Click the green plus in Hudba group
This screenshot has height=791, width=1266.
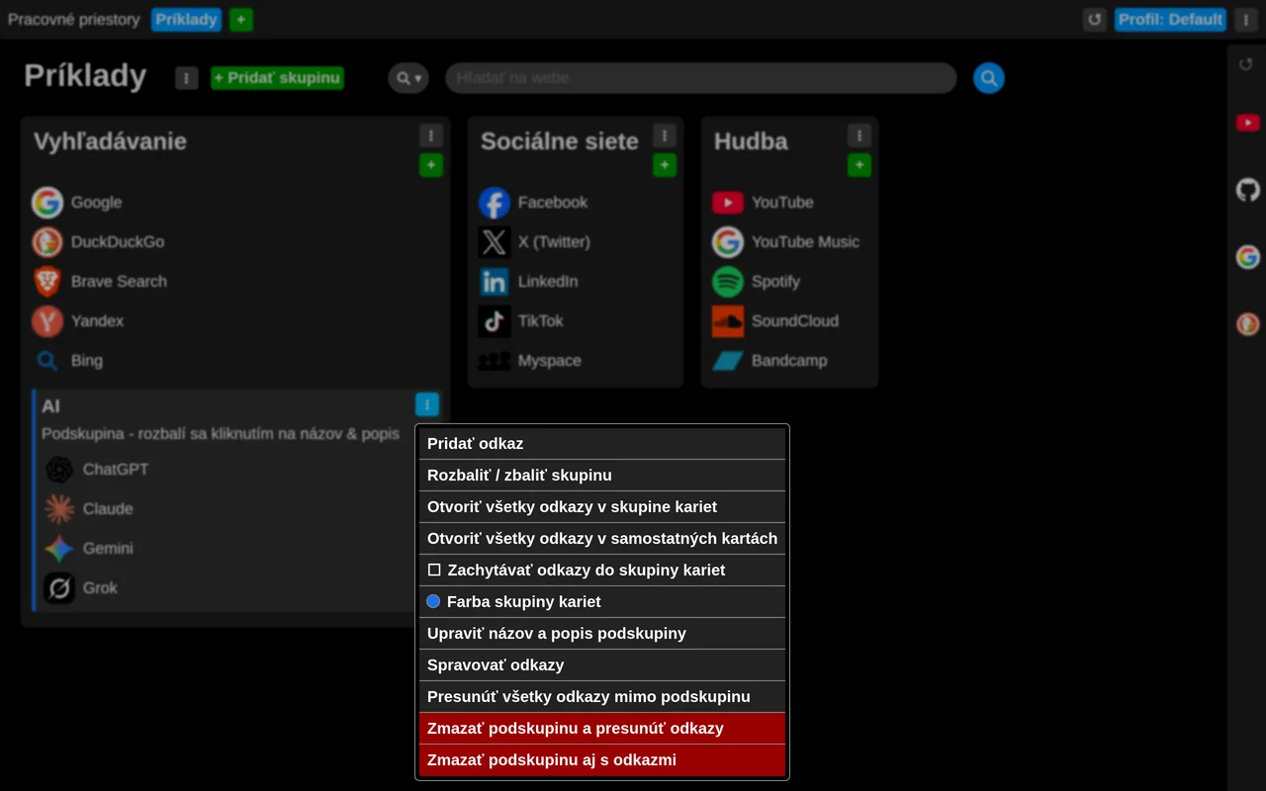pyautogui.click(x=859, y=165)
